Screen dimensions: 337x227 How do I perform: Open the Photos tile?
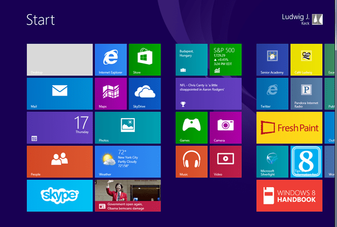[127, 127]
